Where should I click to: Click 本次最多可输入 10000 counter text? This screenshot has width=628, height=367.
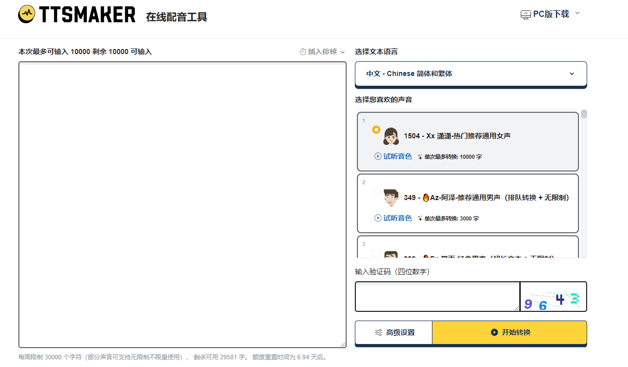[x=85, y=52]
